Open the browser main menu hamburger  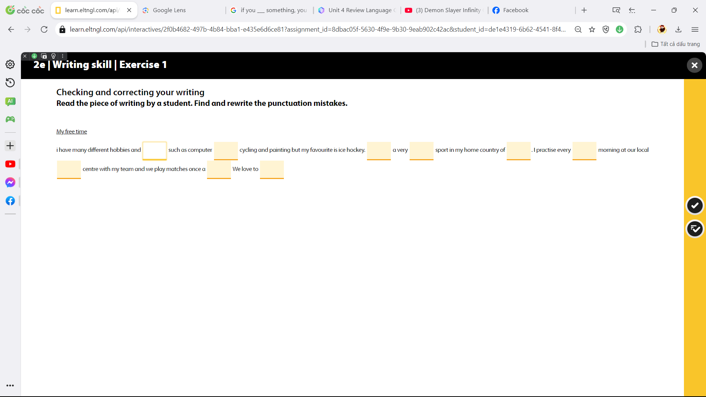pos(695,29)
